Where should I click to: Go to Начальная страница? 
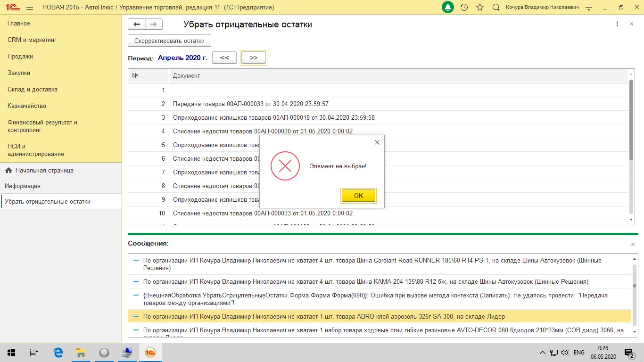(61, 171)
